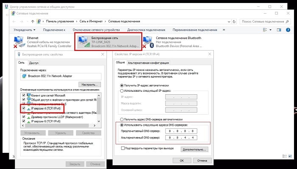Click the Альтернативный DNS-сервер field
Viewport: 297px width, 169px height.
181,138
